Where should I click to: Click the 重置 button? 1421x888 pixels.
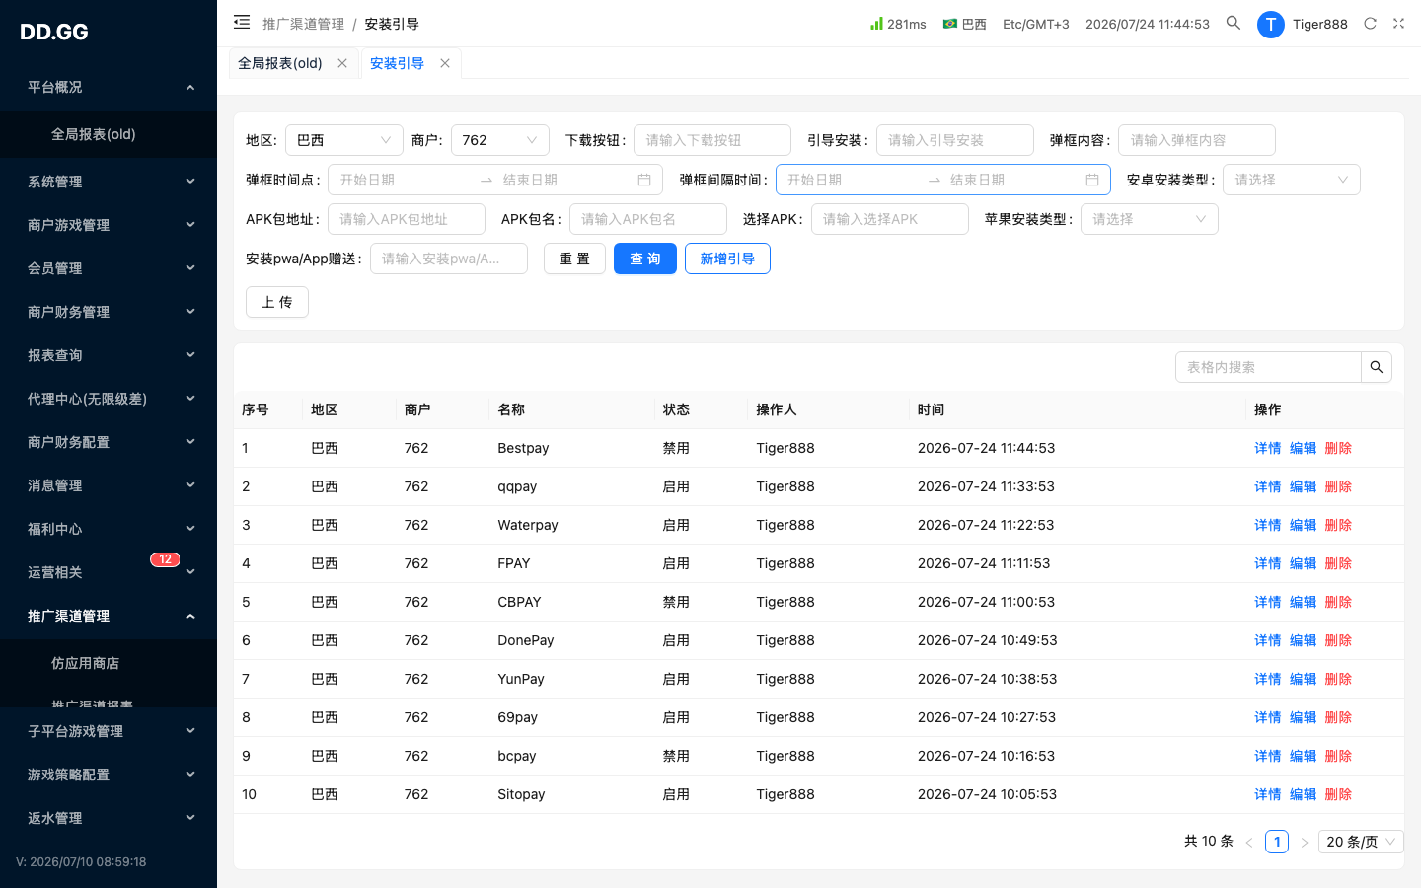pyautogui.click(x=574, y=259)
